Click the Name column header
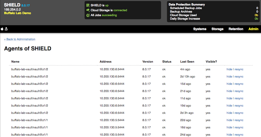 [15, 62]
